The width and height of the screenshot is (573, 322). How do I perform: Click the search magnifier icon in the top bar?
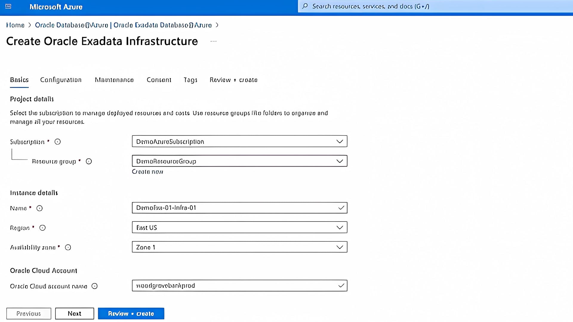304,6
